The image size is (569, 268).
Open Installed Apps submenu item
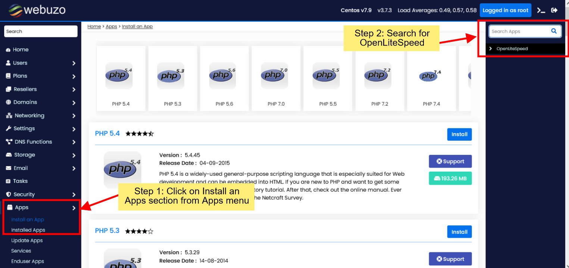[28, 230]
